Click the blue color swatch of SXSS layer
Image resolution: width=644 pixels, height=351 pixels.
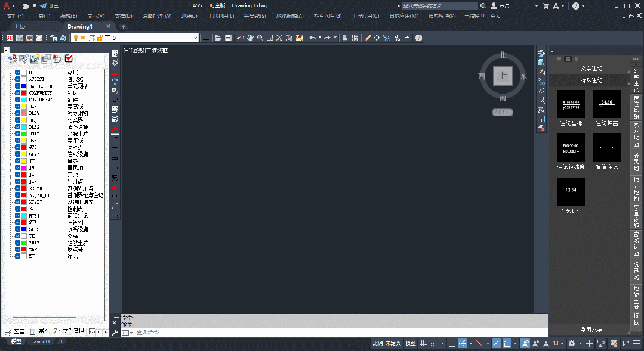24,229
